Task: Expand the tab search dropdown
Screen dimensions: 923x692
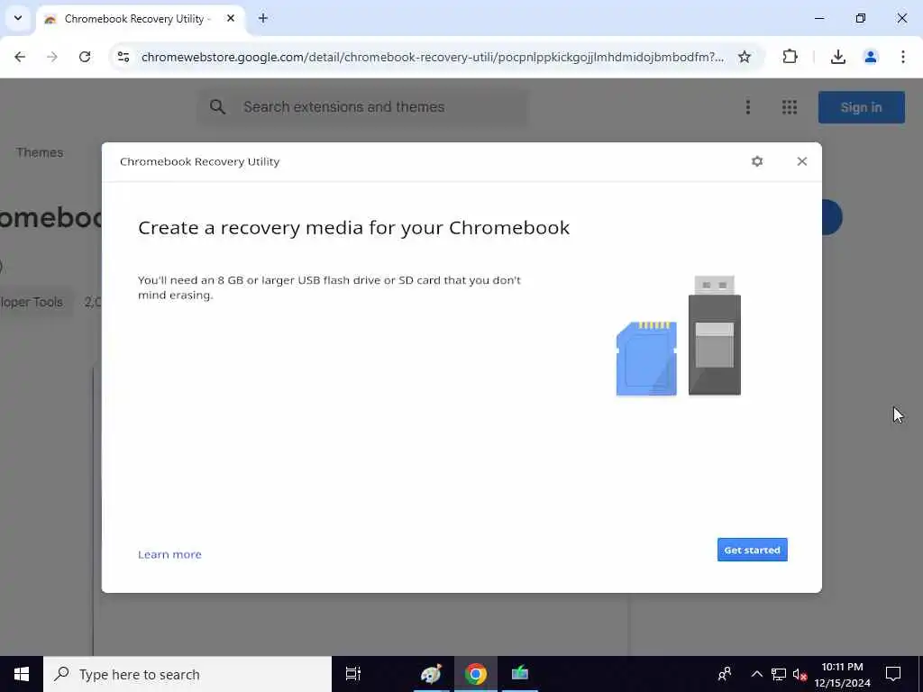Action: click(18, 18)
